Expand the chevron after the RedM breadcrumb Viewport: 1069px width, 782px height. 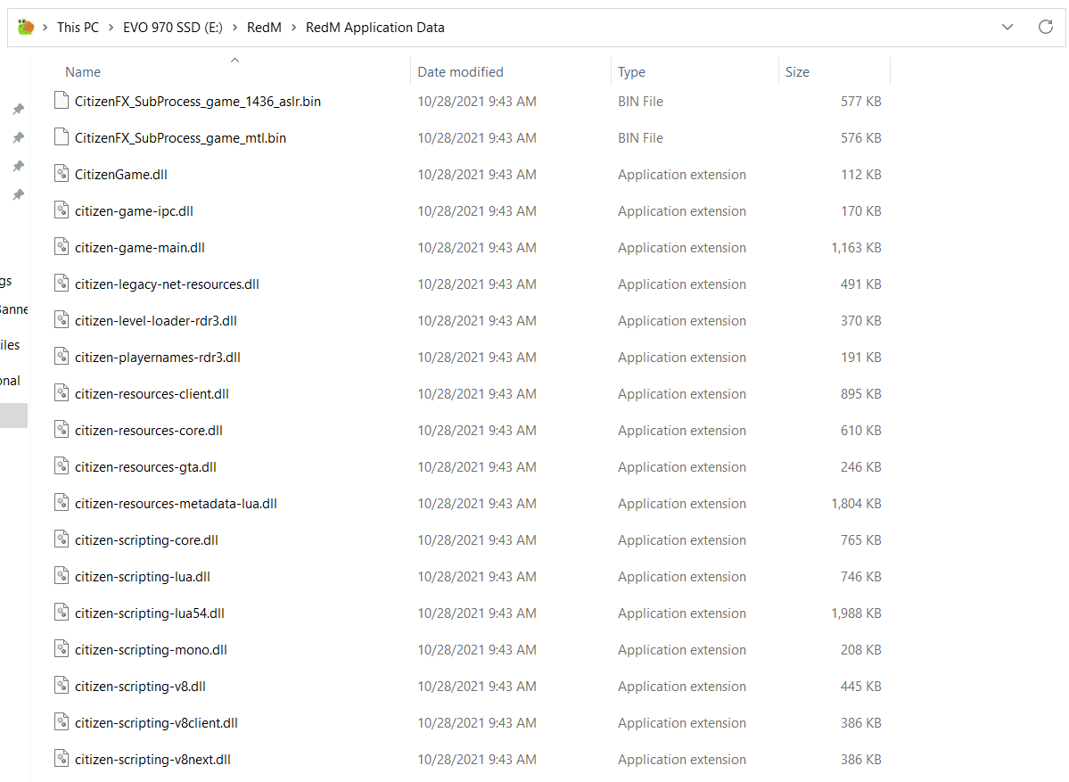(x=294, y=28)
